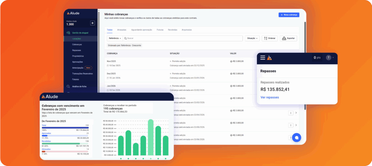Screen dimensions: 372x166
Task: Click the Exportar button
Action: 288,38
